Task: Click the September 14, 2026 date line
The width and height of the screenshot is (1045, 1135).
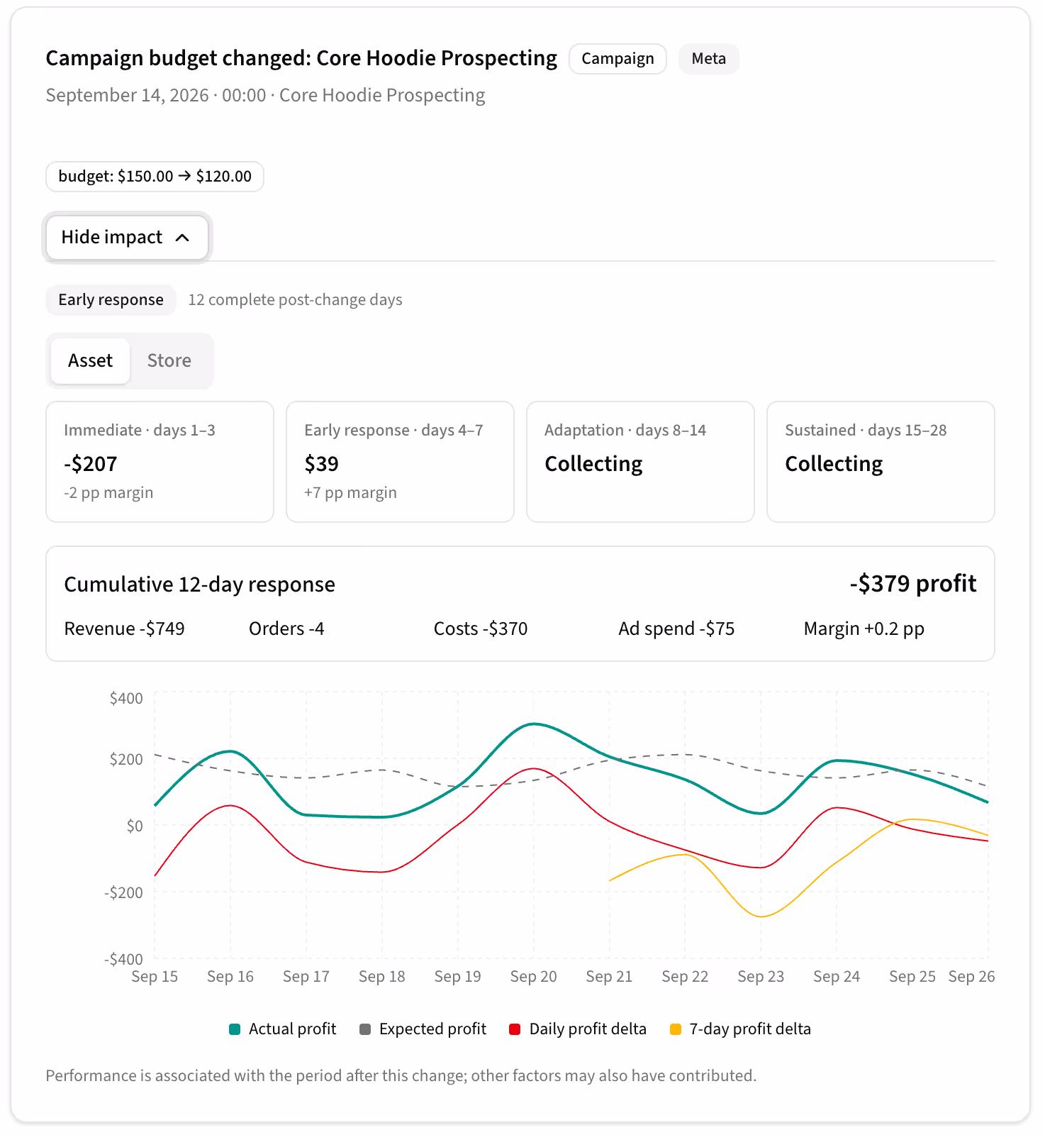Action: click(x=265, y=96)
